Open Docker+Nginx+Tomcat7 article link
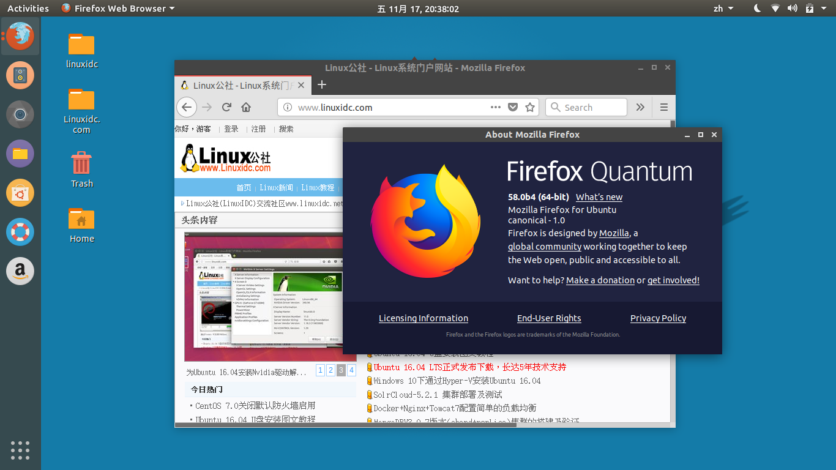 click(x=455, y=408)
